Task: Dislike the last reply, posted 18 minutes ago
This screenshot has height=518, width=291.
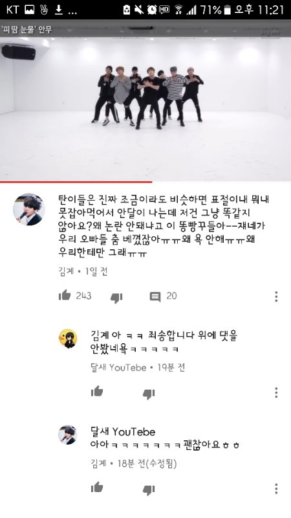Action: [149, 490]
